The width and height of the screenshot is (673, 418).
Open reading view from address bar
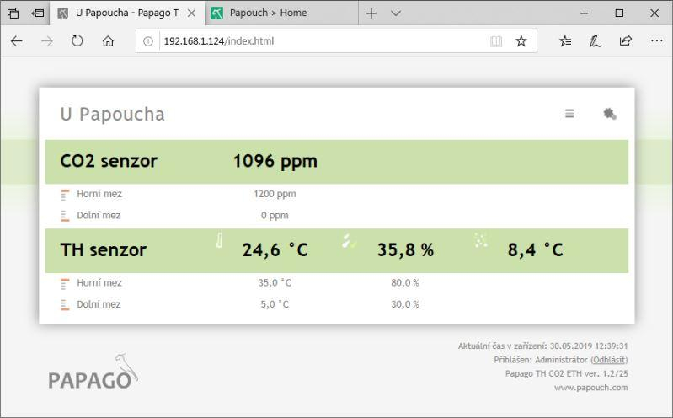point(496,40)
